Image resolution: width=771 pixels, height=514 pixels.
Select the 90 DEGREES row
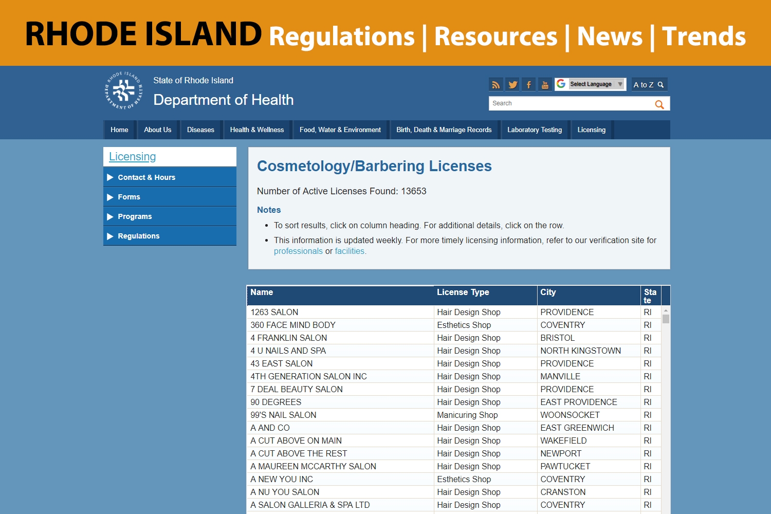click(x=454, y=402)
